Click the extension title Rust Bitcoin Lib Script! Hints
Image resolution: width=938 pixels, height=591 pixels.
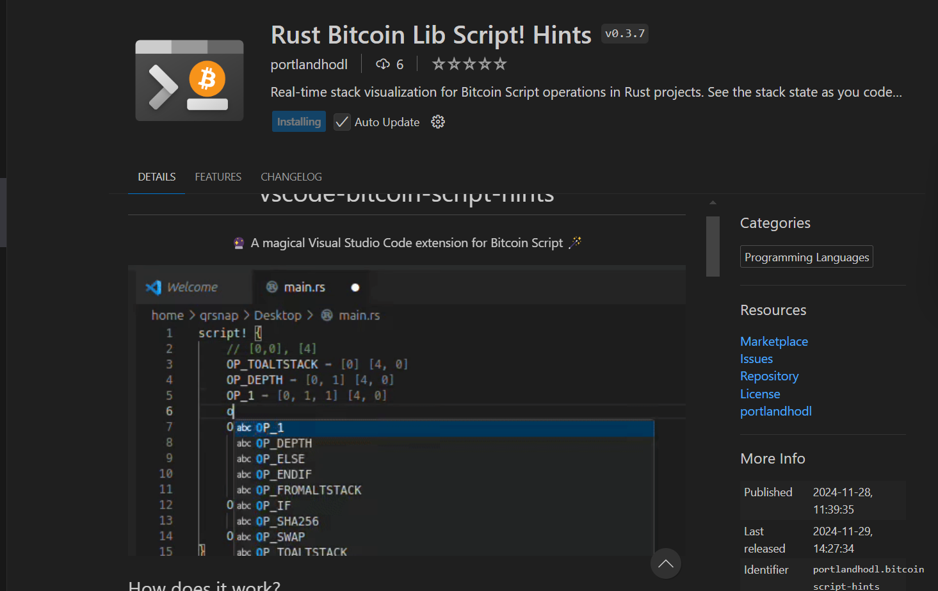click(431, 35)
